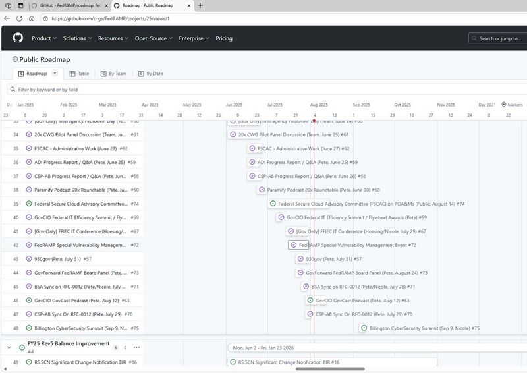Click the #69 issue number in list

tap(134, 217)
